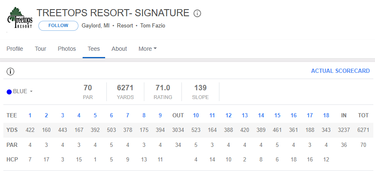Click hole 5 number link
The height and width of the screenshot is (171, 375).
(x=95, y=115)
